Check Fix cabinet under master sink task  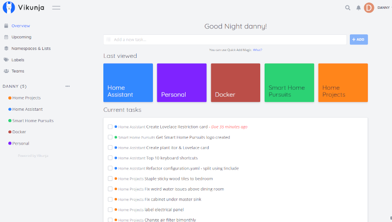[x=110, y=199]
